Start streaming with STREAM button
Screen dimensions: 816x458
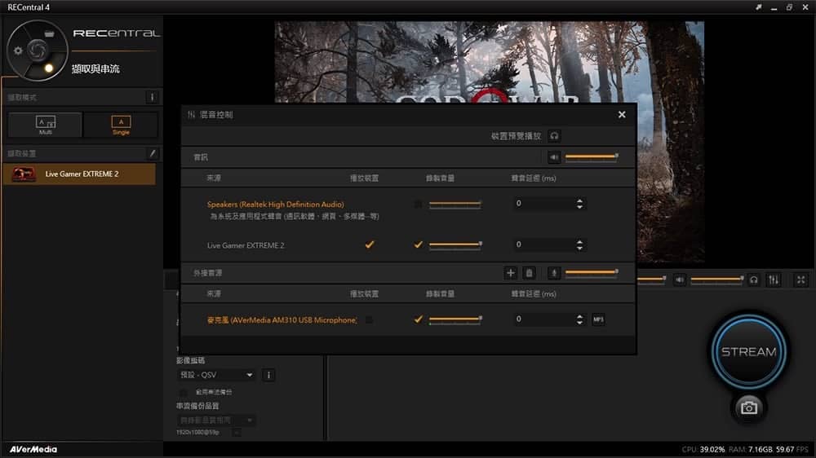[x=749, y=352]
